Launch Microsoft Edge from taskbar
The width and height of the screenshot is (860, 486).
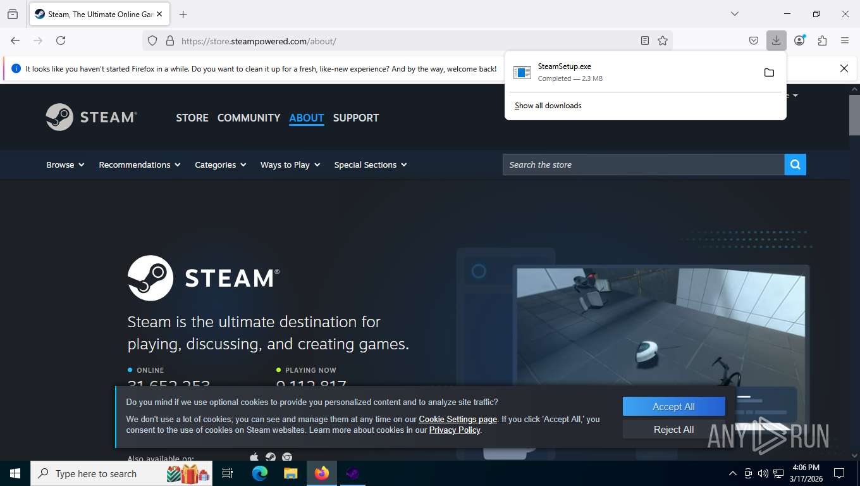pyautogui.click(x=259, y=473)
